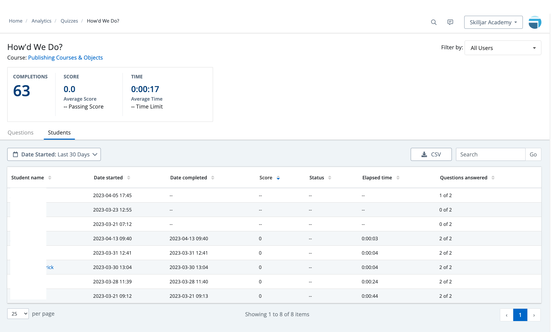Click the Student name column header
Screen dimensions: 551x332
(28, 178)
